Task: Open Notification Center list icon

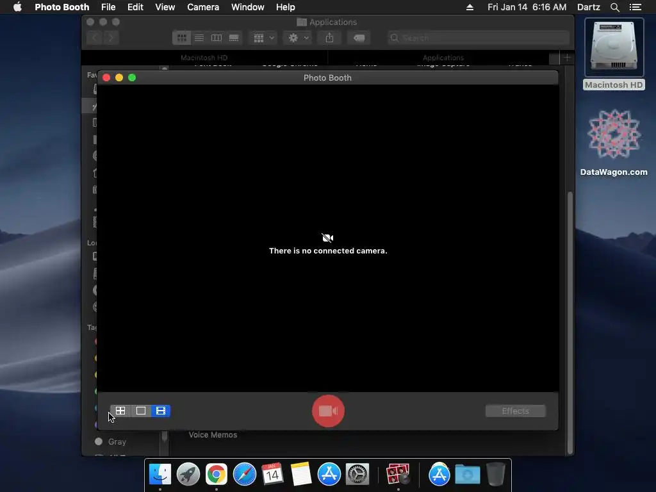Action: [x=635, y=7]
